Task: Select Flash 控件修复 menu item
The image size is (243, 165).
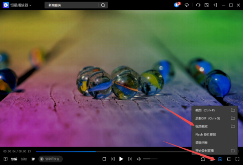Action: 207,134
